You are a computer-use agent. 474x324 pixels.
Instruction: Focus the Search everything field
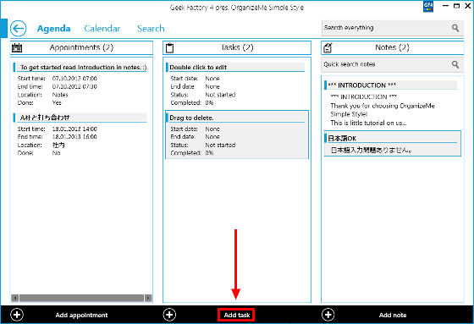[393, 28]
